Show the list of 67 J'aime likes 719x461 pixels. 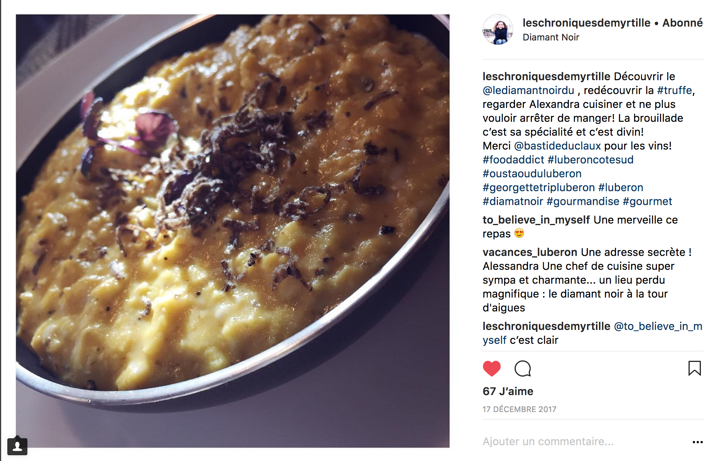tap(508, 391)
